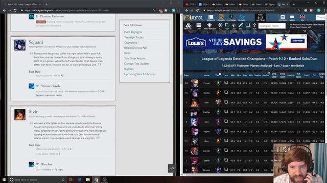The image size is (327, 183).
Task: Click the Sejuani champion portrait in patch notes
Action: coord(20,45)
